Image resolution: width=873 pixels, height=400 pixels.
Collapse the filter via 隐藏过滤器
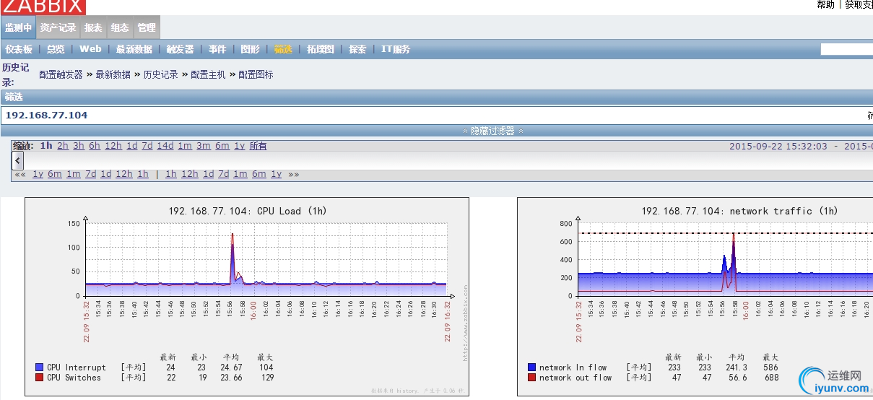(x=493, y=131)
